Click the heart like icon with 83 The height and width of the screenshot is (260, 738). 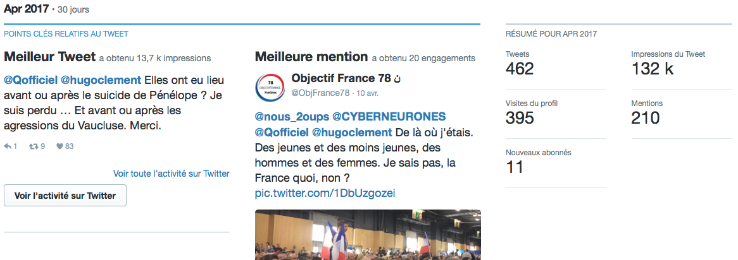click(59, 146)
